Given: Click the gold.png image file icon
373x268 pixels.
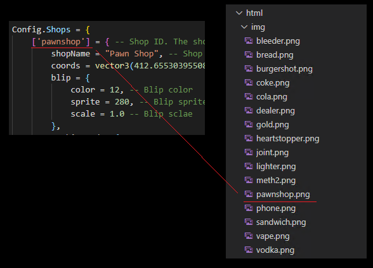Looking at the screenshot, I should pyautogui.click(x=249, y=124).
